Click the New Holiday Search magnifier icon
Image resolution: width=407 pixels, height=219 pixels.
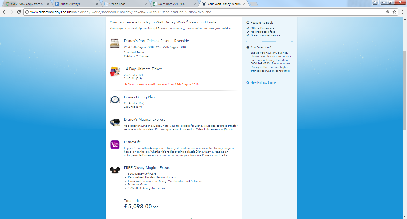pos(248,83)
